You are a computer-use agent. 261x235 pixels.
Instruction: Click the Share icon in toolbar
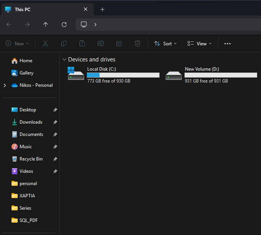pos(119,43)
